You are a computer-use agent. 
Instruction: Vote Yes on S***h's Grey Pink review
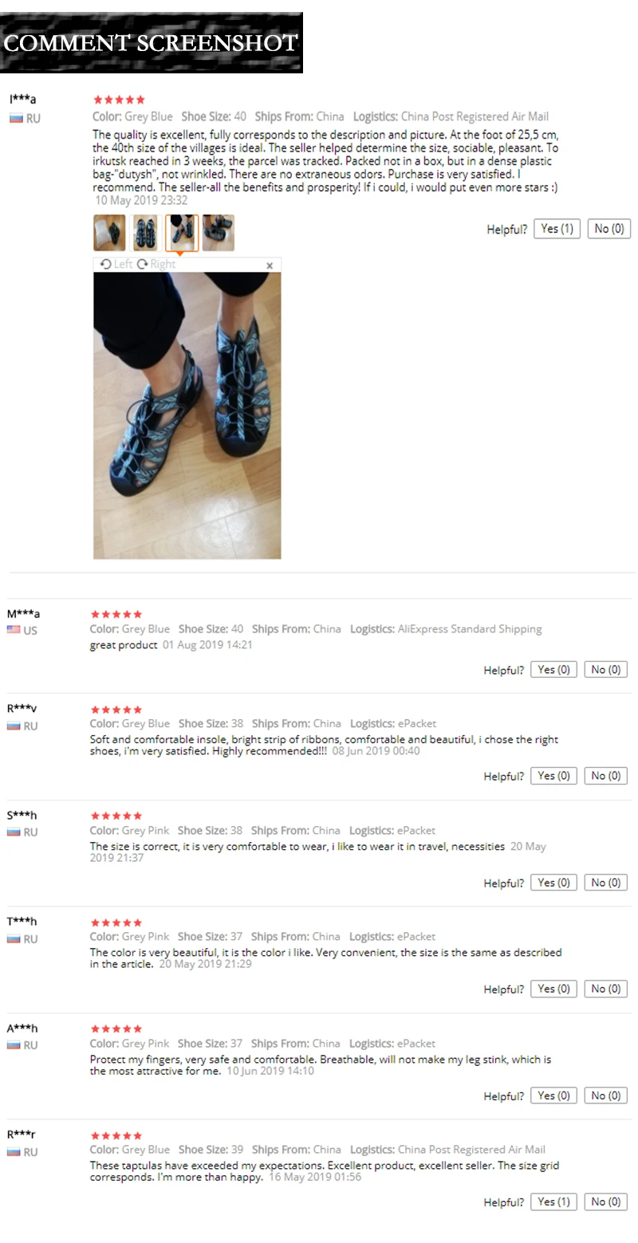pos(553,883)
